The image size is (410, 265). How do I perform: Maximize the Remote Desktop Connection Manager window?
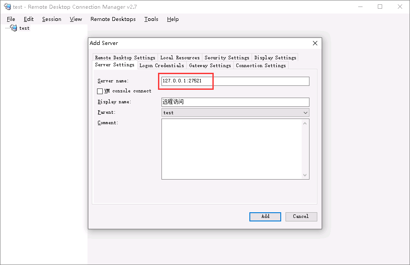pyautogui.click(x=380, y=7)
